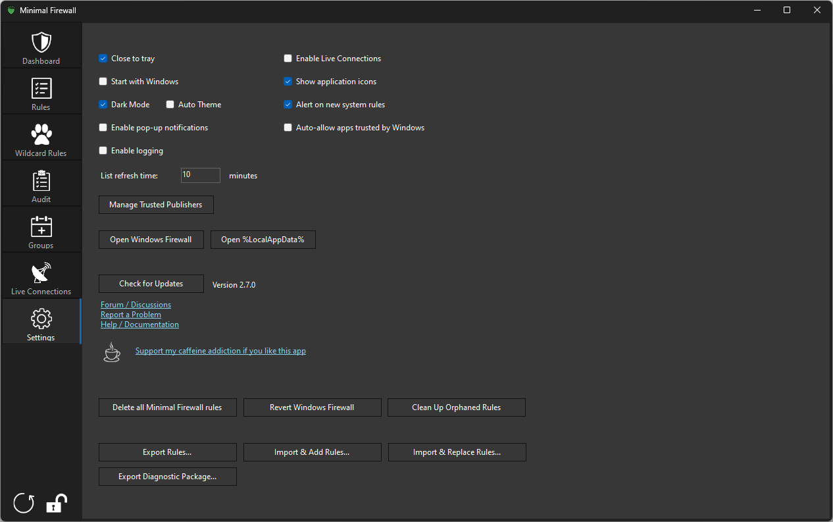This screenshot has height=522, width=833.
Task: Click the refresh circular arrow icon
Action: 24,503
